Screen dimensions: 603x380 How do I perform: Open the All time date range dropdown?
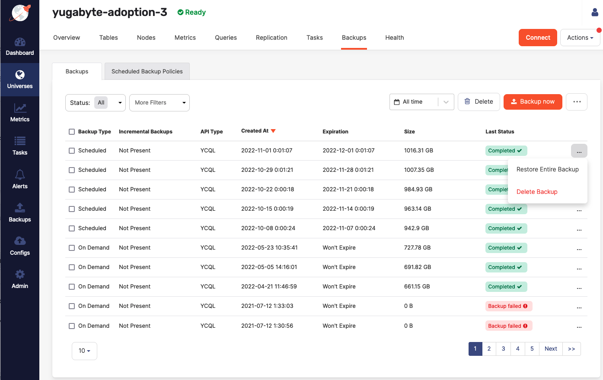(x=421, y=102)
